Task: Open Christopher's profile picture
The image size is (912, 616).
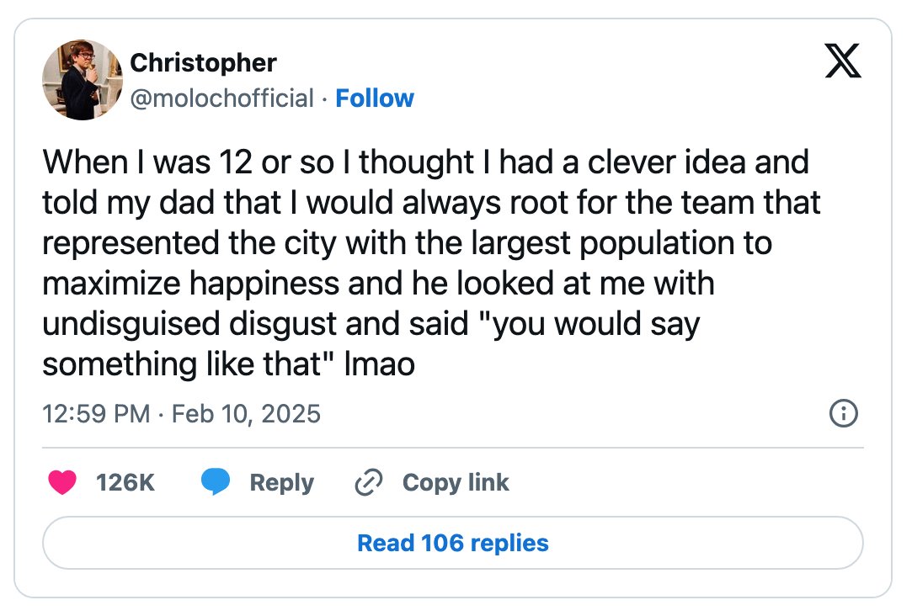Action: click(83, 80)
